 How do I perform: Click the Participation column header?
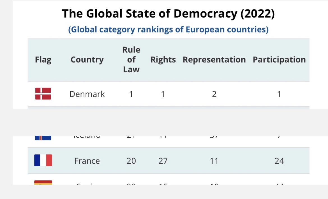279,60
